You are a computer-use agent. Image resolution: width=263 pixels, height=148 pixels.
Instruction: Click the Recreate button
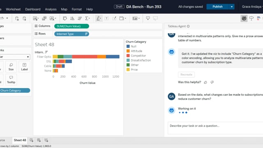click(x=186, y=74)
